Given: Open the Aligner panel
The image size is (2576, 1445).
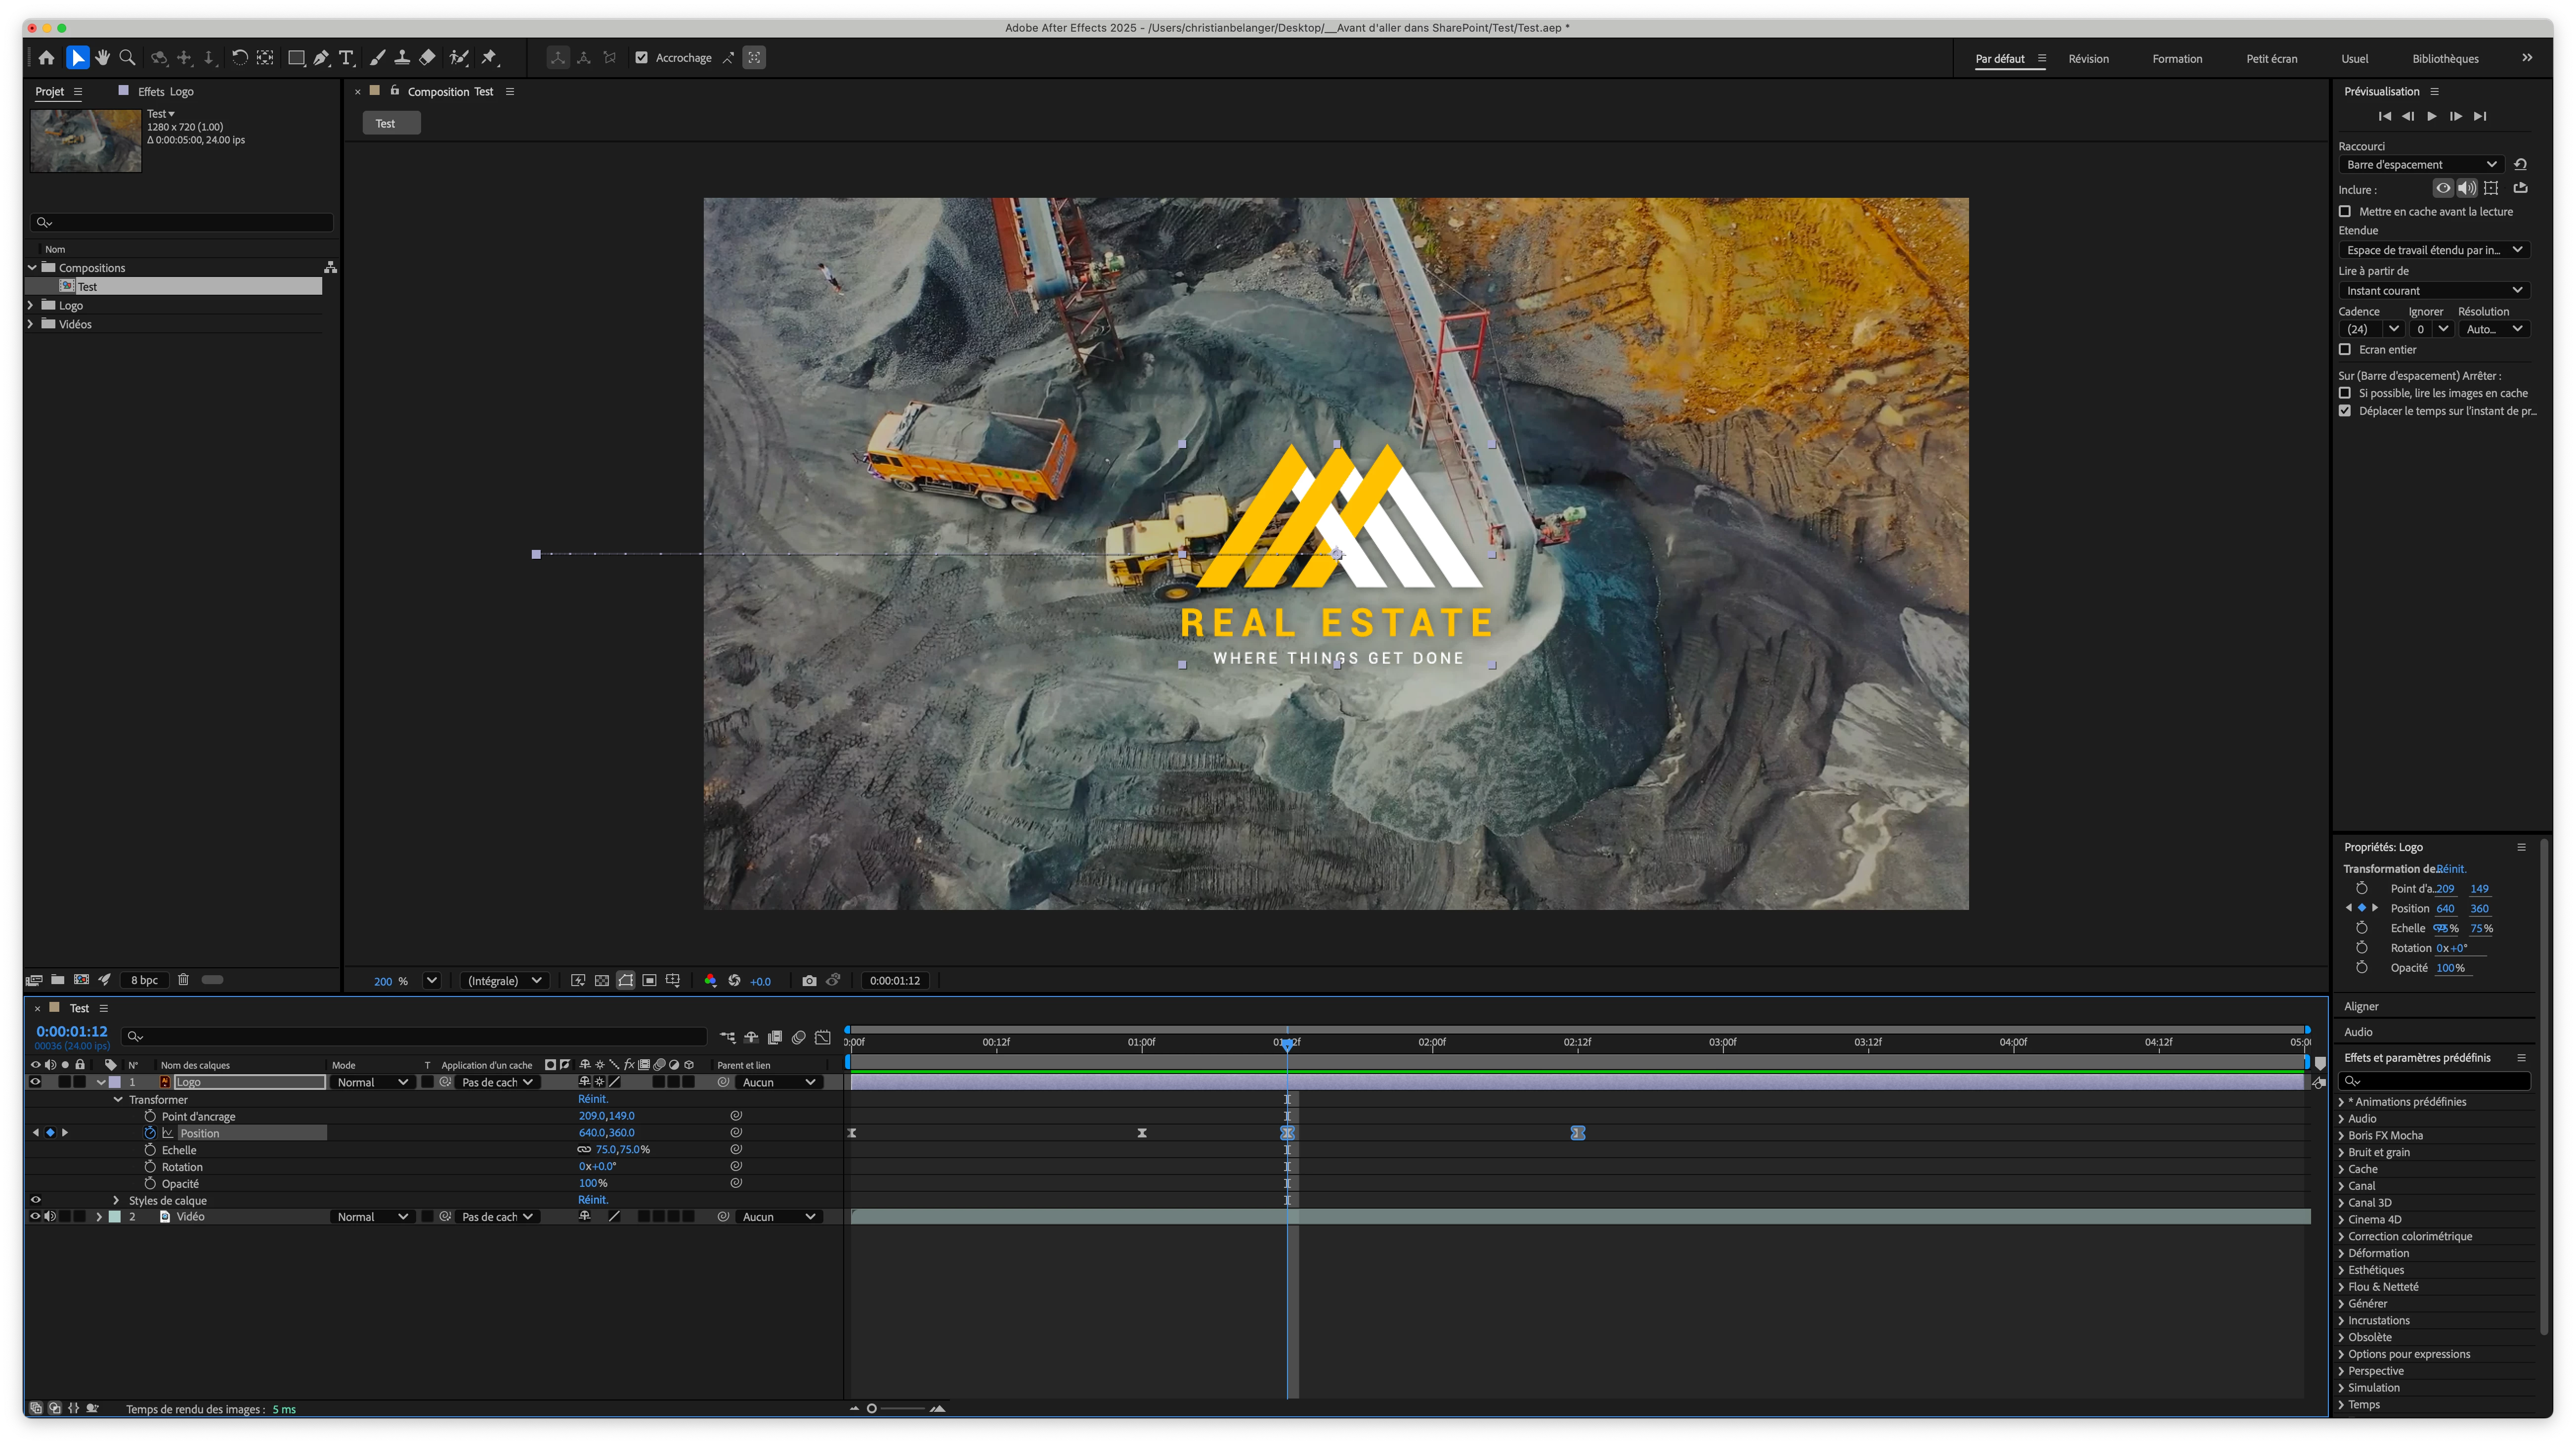Looking at the screenshot, I should pyautogui.click(x=2361, y=1007).
